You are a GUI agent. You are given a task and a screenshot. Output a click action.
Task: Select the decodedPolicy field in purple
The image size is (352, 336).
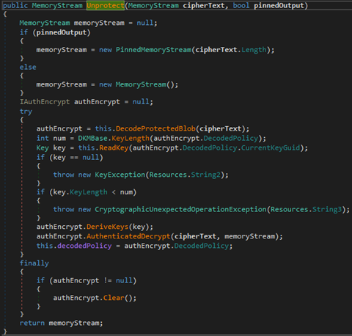[x=84, y=246]
